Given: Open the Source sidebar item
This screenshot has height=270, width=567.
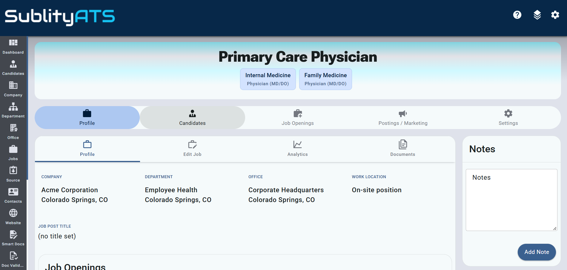Looking at the screenshot, I should [13, 174].
